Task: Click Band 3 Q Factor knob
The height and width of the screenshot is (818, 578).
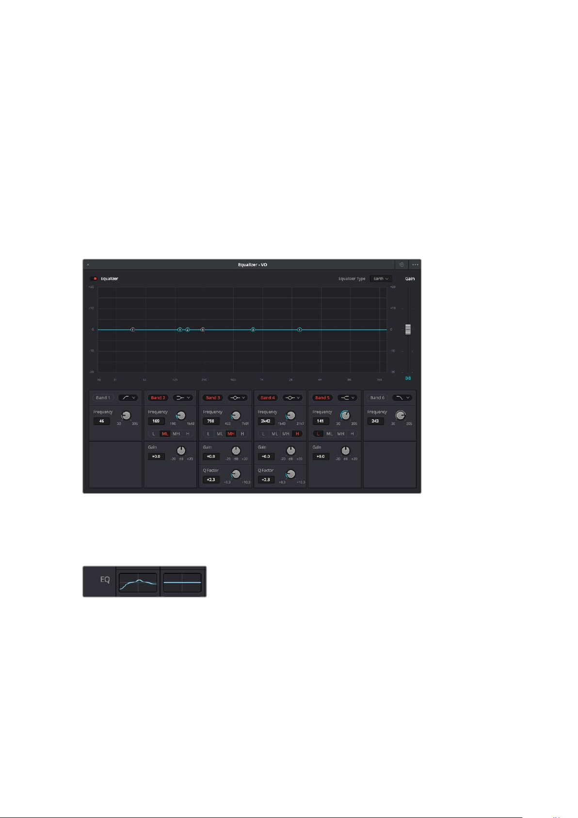Action: [236, 474]
